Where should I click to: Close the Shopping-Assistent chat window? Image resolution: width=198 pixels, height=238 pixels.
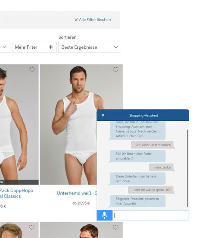click(x=103, y=115)
